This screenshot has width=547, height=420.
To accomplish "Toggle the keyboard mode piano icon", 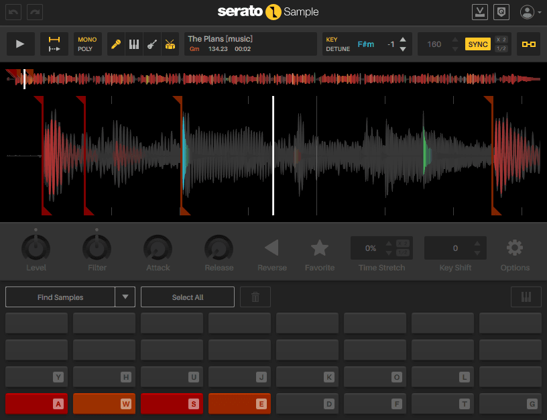I will 526,297.
